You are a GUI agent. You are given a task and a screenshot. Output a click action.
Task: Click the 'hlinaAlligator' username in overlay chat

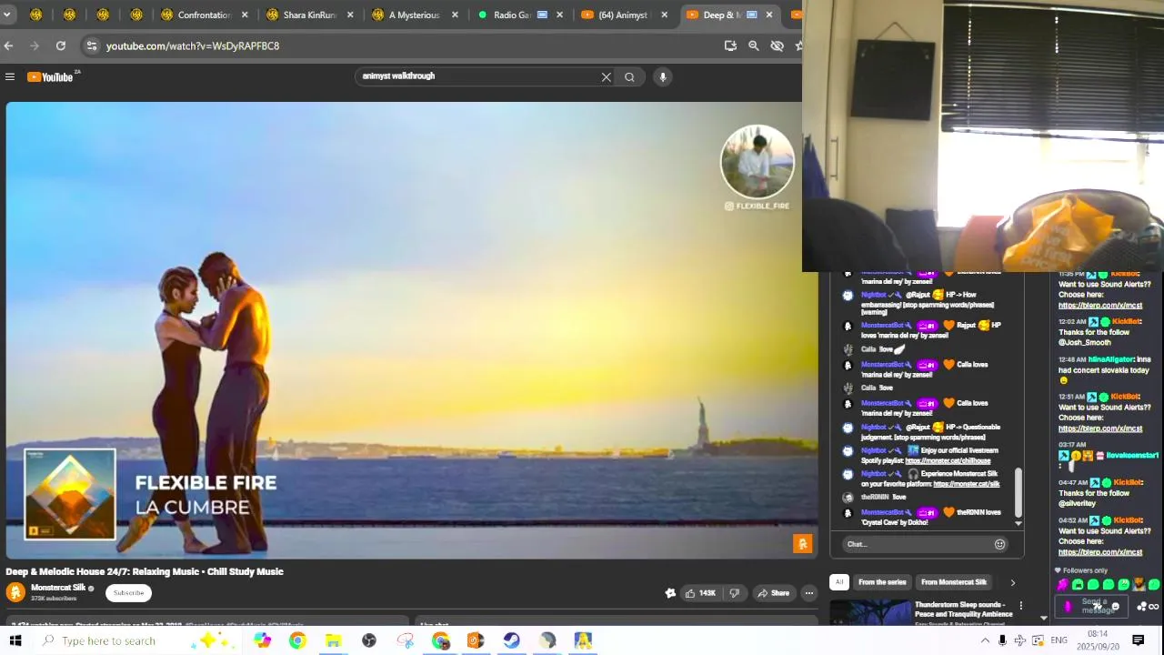click(1110, 359)
